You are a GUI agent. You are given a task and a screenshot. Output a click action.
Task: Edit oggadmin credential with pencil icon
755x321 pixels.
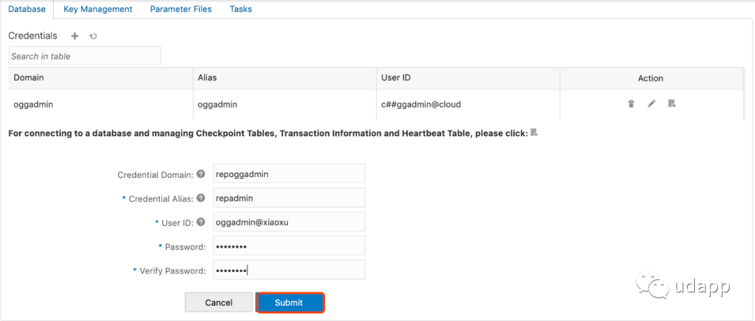pyautogui.click(x=652, y=104)
